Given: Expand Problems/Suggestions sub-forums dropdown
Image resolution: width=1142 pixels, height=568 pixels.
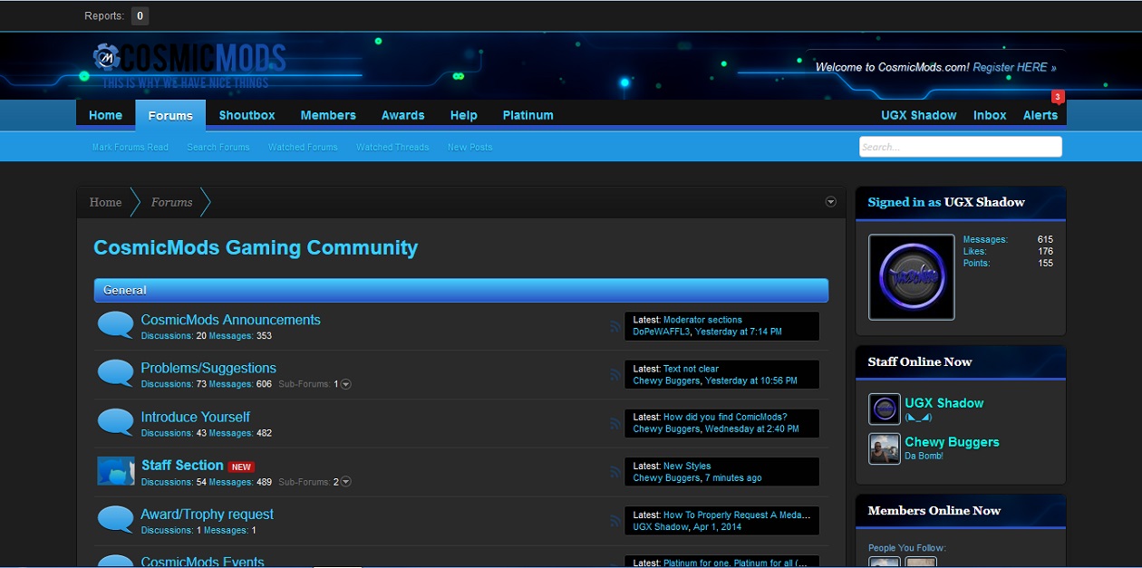Looking at the screenshot, I should (345, 384).
